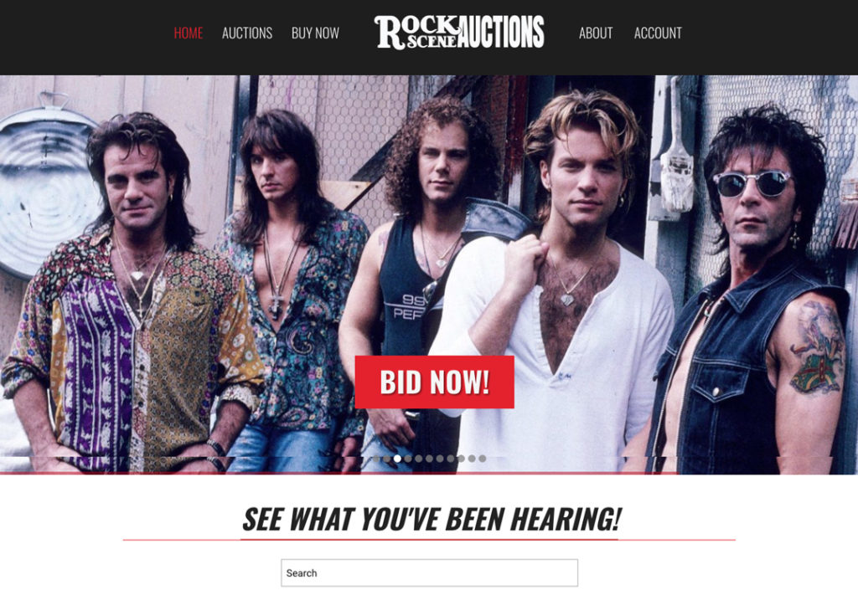Select the seventh carousel slide dot
The image size is (858, 595).
(x=440, y=459)
